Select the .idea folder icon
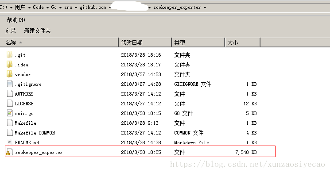330x173 pixels. point(9,64)
